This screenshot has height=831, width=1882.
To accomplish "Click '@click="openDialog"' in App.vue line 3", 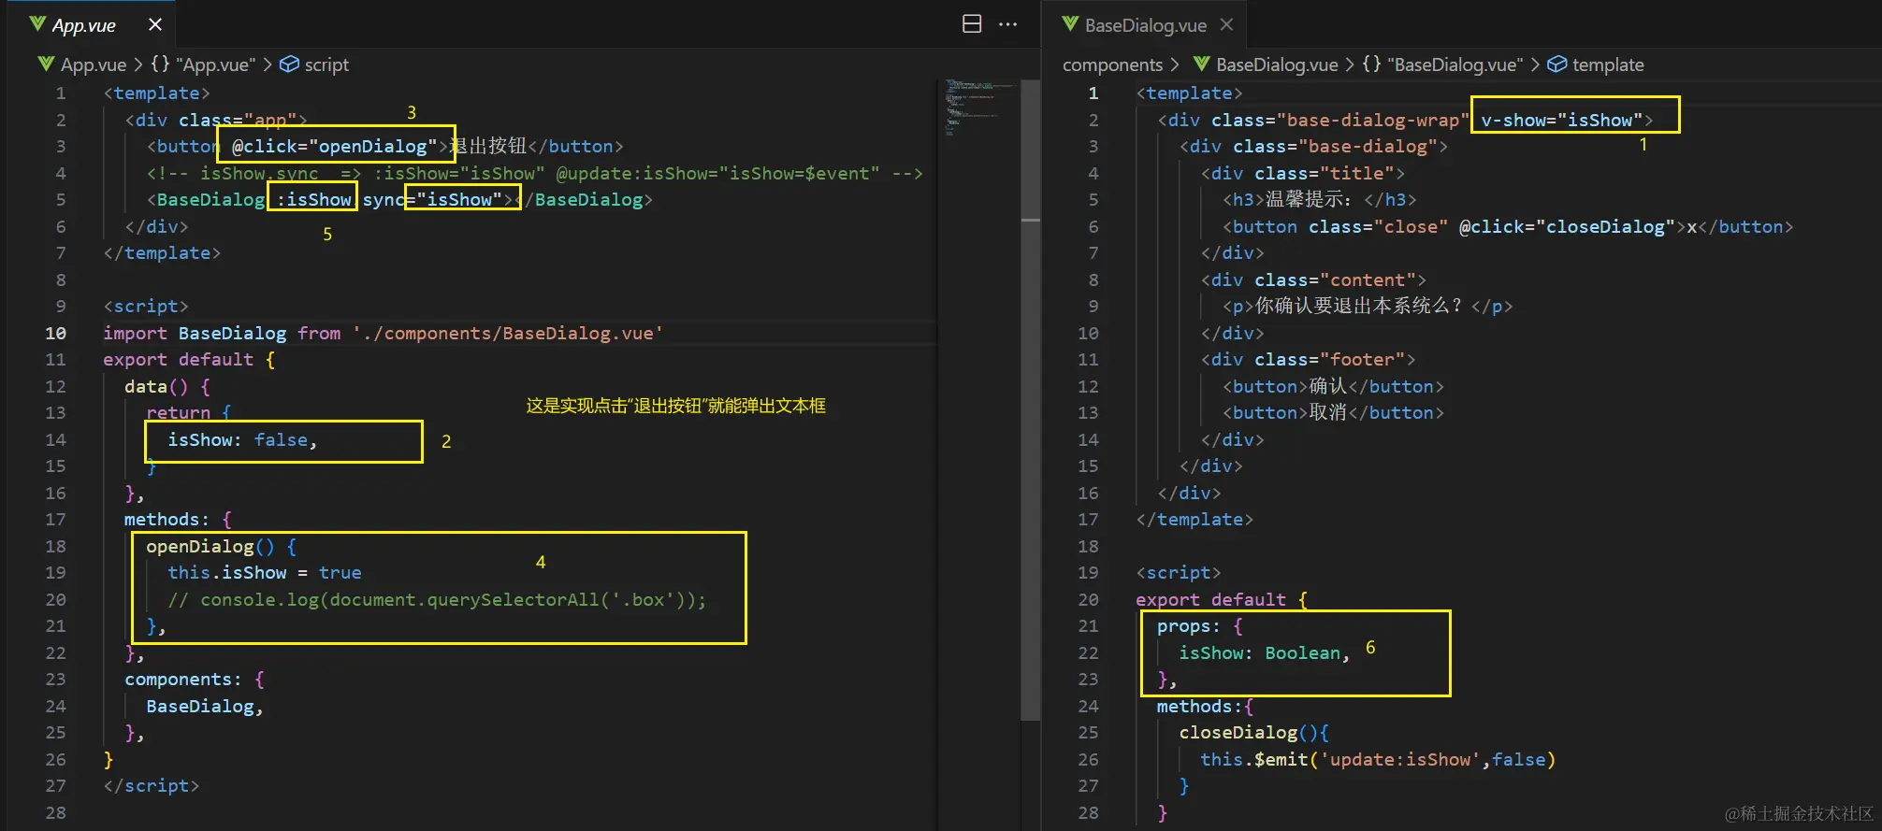I will coord(335,147).
